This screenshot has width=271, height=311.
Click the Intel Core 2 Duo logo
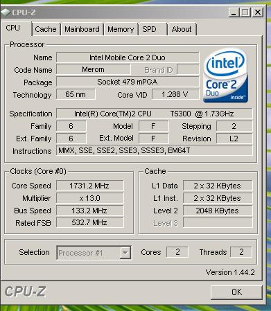pos(225,75)
